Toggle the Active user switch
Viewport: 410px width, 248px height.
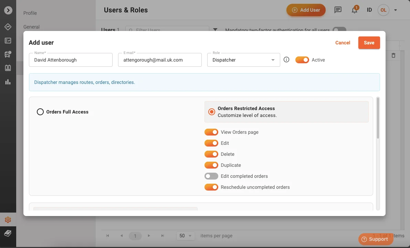[x=302, y=60]
